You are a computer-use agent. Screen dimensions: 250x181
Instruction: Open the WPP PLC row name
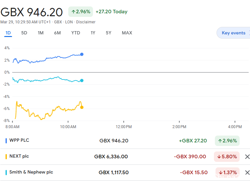[x=19, y=140]
